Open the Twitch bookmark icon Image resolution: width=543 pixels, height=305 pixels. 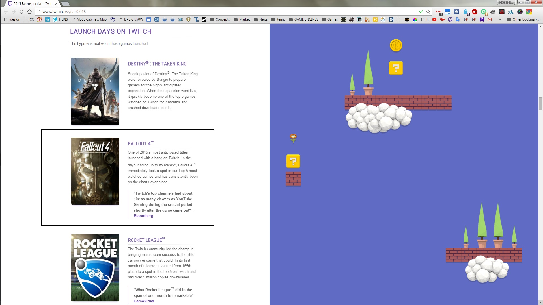coord(450,19)
